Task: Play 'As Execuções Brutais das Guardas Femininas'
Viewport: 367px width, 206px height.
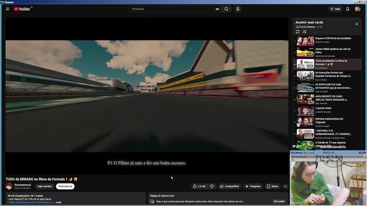Action: pos(333,74)
